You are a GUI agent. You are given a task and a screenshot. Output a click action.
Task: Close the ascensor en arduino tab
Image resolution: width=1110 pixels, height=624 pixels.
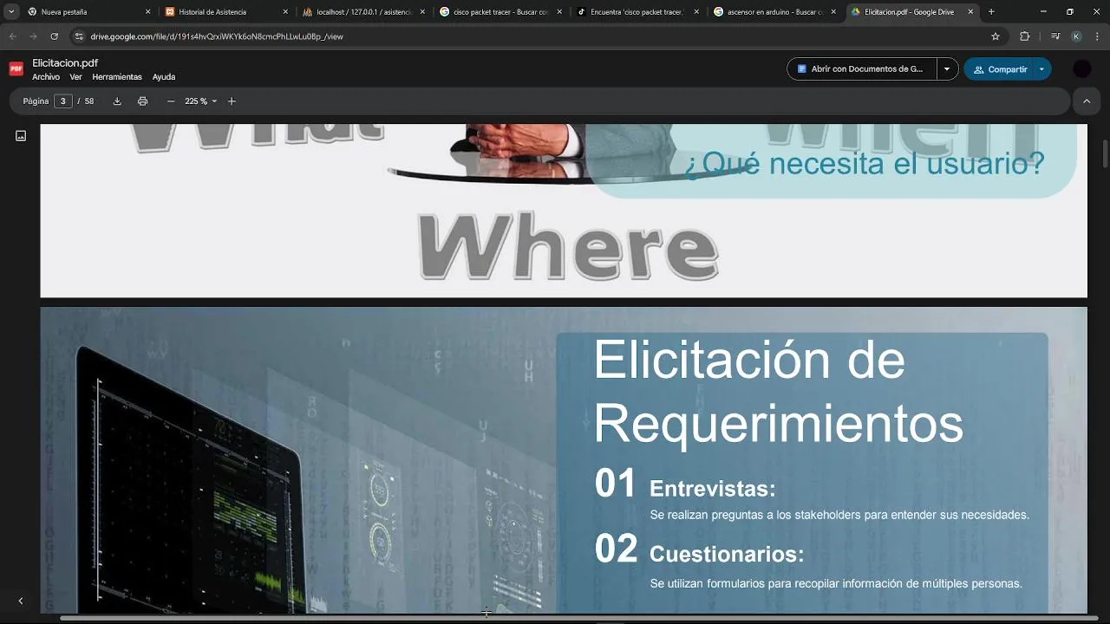[x=833, y=12]
